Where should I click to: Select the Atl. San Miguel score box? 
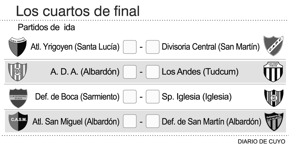130,122
